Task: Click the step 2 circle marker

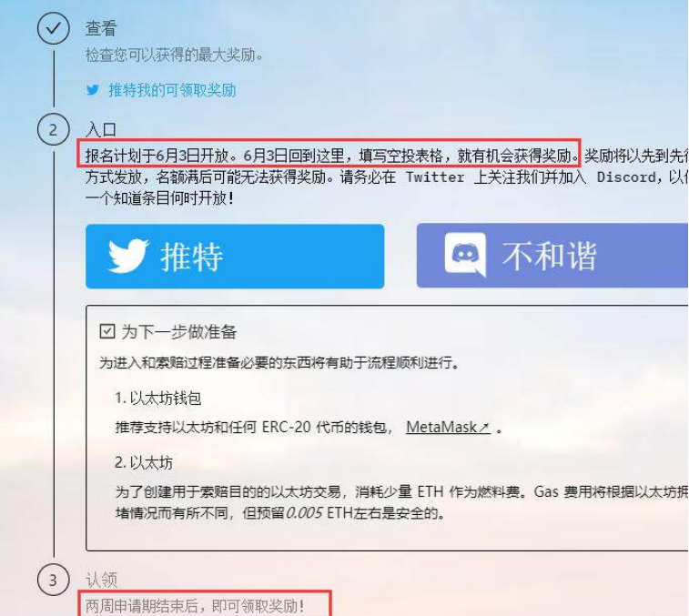Action: tap(53, 129)
